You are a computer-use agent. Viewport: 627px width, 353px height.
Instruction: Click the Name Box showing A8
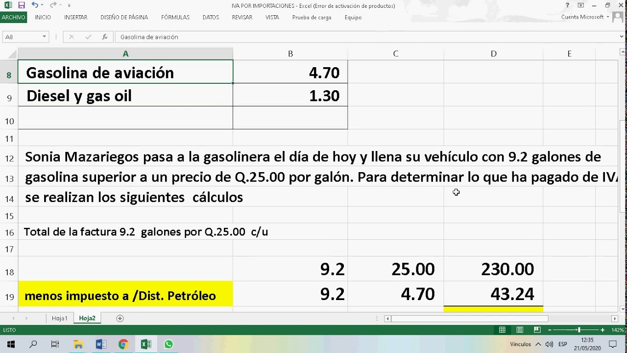point(22,37)
